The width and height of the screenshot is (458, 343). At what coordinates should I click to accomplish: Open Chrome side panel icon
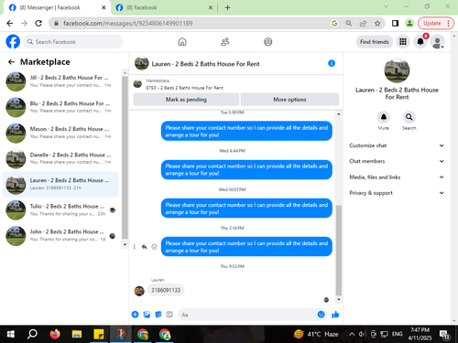395,23
